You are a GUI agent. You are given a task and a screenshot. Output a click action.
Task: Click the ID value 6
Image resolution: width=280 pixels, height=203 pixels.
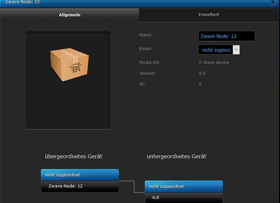tap(200, 84)
